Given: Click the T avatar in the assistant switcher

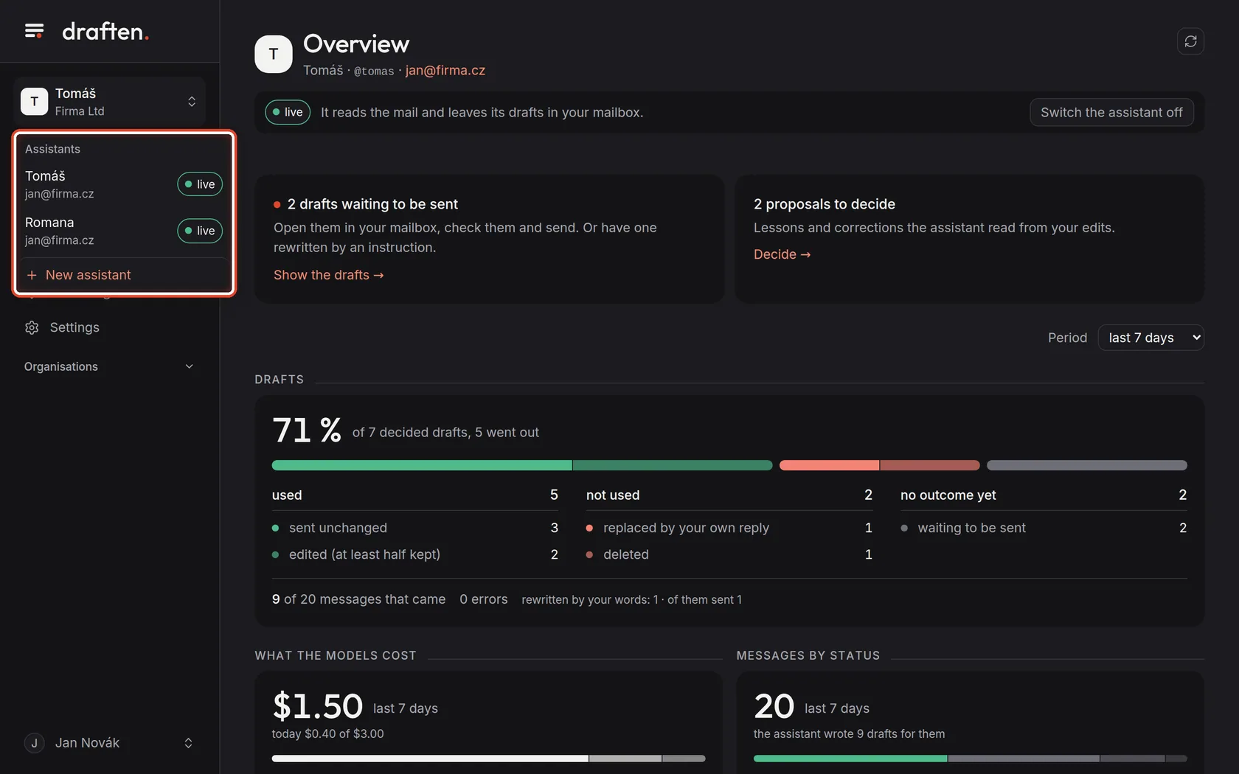Looking at the screenshot, I should 34,102.
